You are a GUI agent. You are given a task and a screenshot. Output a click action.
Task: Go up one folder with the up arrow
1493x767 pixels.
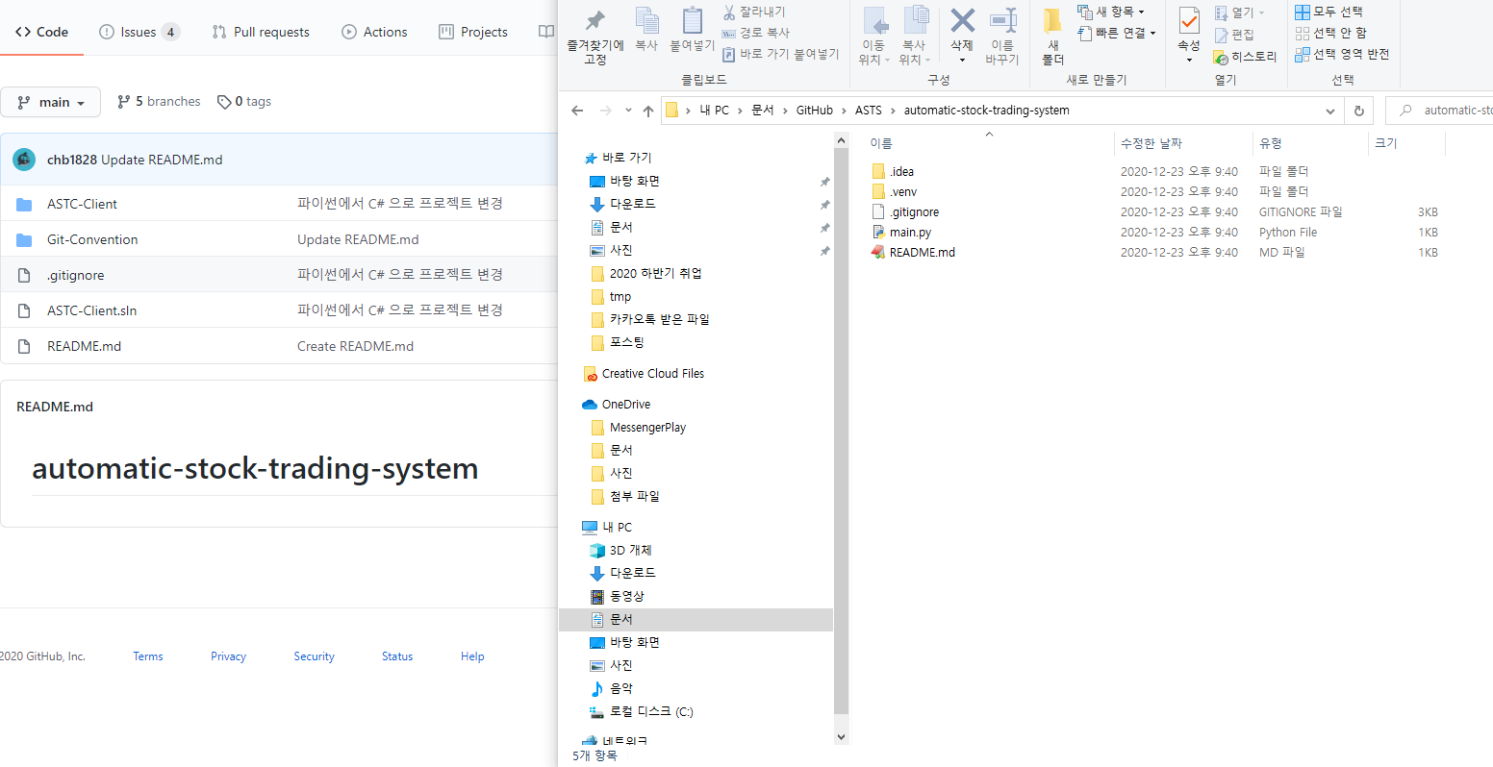click(x=648, y=111)
